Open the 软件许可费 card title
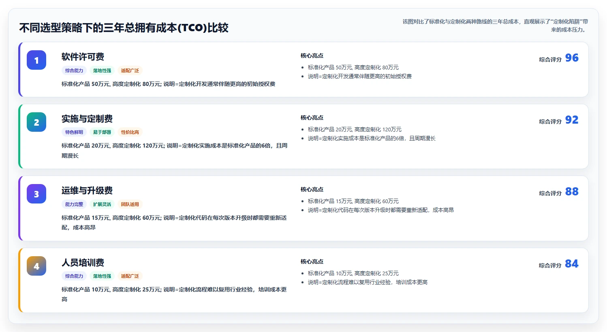Viewport: 607px width, 332px height. (x=83, y=57)
